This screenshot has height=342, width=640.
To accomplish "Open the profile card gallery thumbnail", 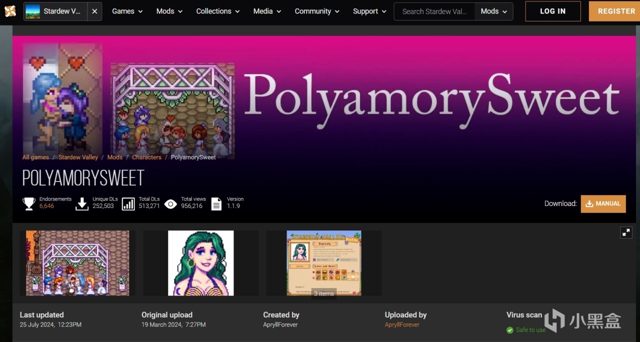I will coord(324,263).
